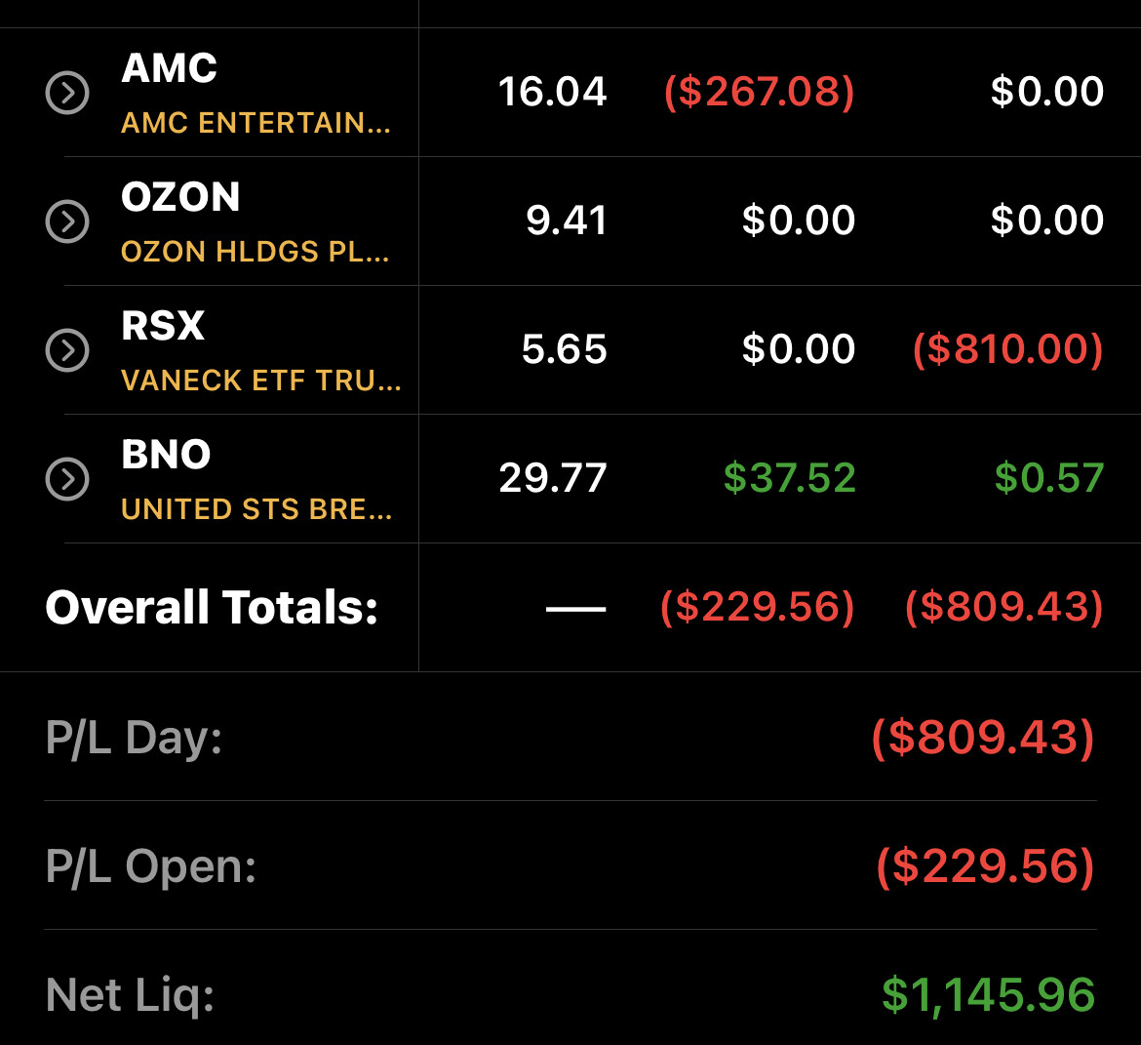This screenshot has width=1141, height=1045.
Task: Select AMC P/L open ($267.08)
Action: tap(759, 92)
